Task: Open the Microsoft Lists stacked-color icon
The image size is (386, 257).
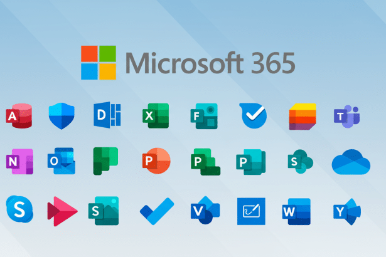Action: (x=303, y=117)
